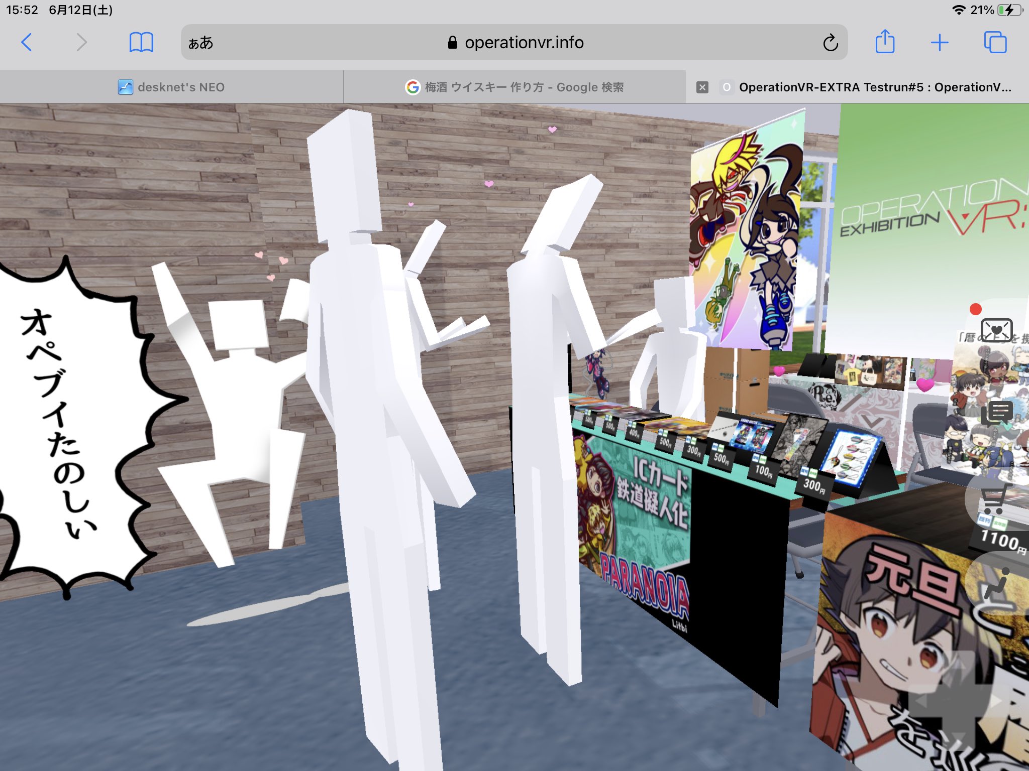This screenshot has width=1029, height=771.
Task: Tap the red notification dot
Action: [975, 309]
